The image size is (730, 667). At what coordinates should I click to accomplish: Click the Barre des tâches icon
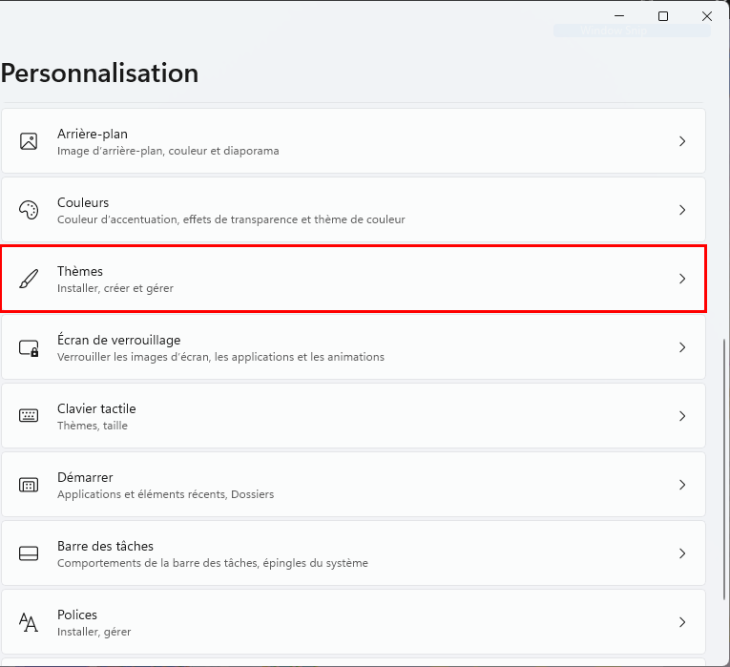[29, 553]
